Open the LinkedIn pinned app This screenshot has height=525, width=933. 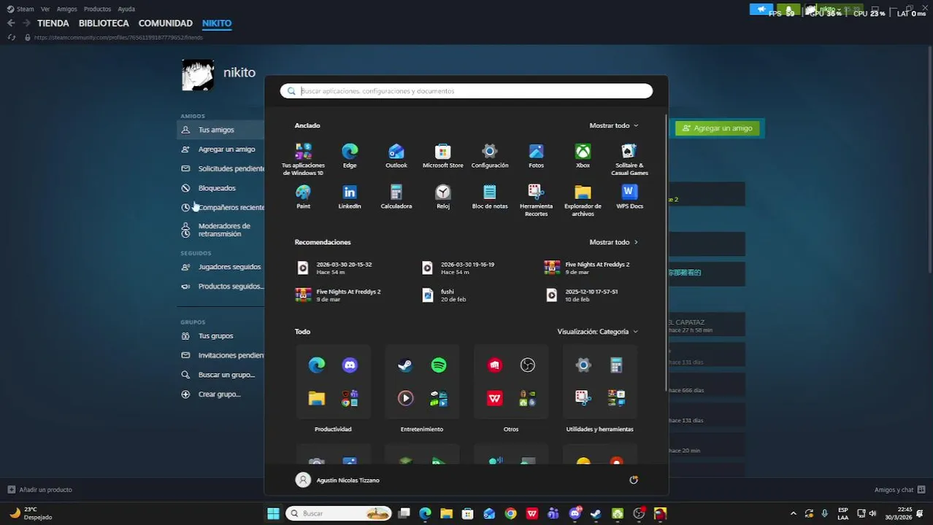coord(350,197)
